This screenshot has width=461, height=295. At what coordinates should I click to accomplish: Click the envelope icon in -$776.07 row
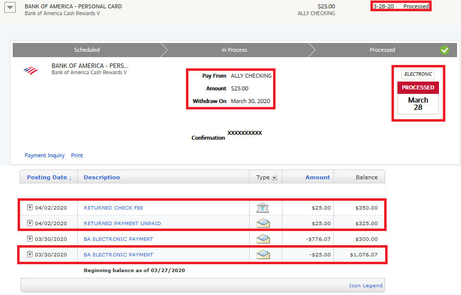[263, 239]
